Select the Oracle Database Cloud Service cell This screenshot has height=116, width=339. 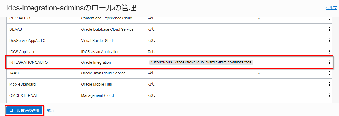tap(107, 29)
